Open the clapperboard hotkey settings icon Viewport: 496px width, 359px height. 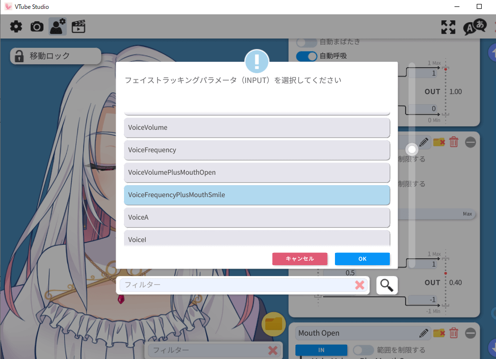tap(79, 27)
